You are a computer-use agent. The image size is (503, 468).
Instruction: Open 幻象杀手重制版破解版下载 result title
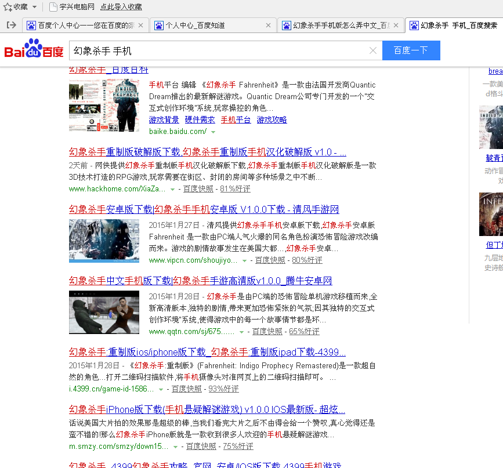click(208, 152)
